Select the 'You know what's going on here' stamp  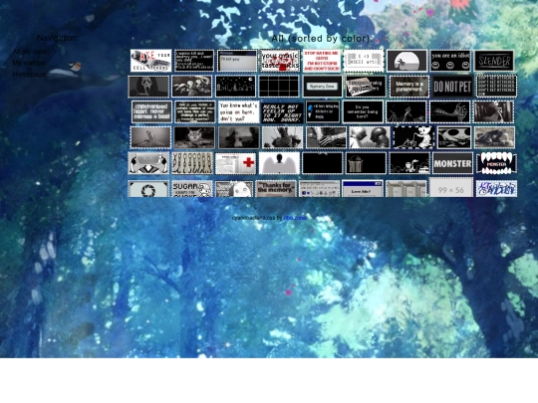pos(239,111)
